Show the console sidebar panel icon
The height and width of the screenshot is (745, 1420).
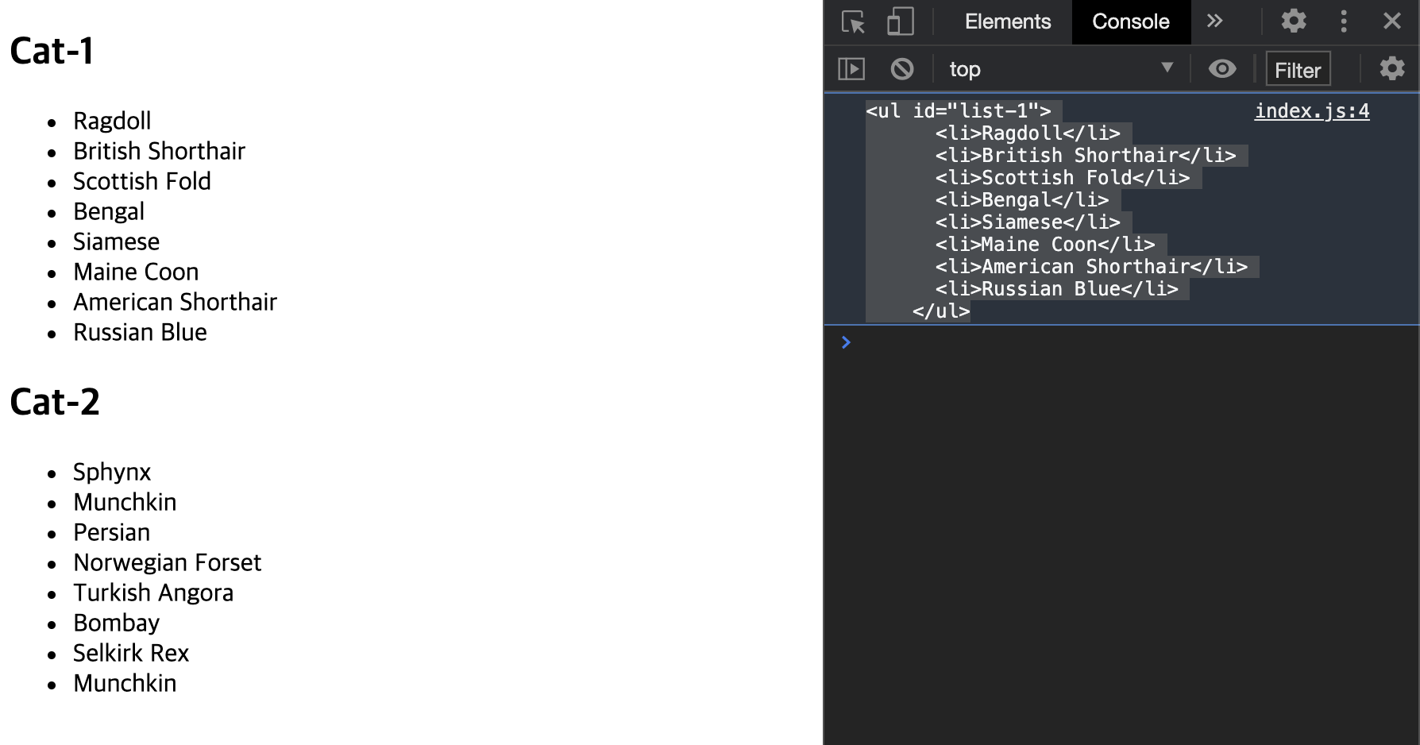click(x=851, y=69)
